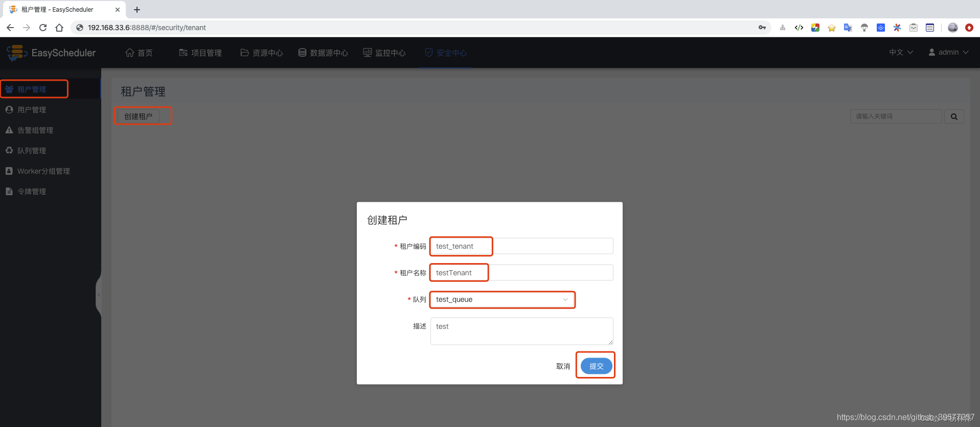The width and height of the screenshot is (980, 427).
Task: Click the site info icon in address bar
Action: [x=79, y=28]
